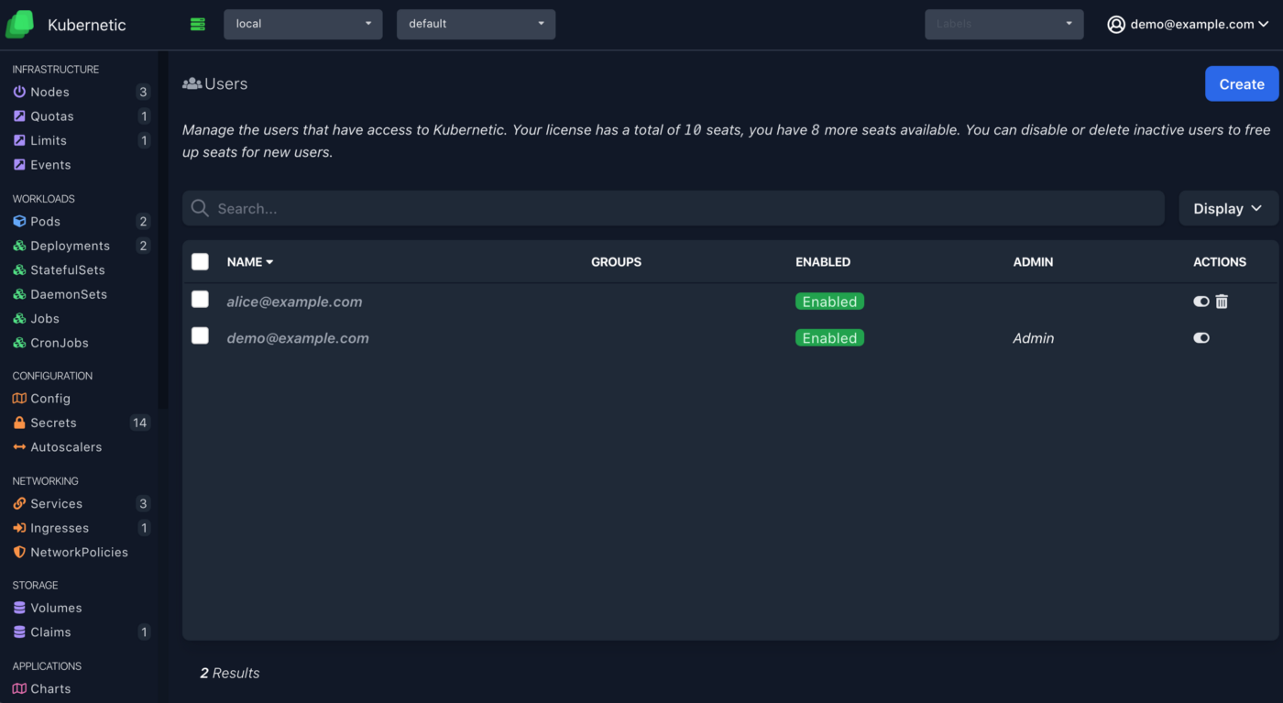
Task: Click the Claims database icon
Action: click(x=19, y=632)
